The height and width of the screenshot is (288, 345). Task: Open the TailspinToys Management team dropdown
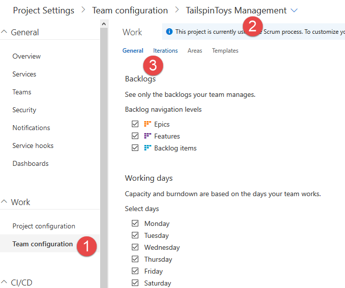pyautogui.click(x=294, y=10)
